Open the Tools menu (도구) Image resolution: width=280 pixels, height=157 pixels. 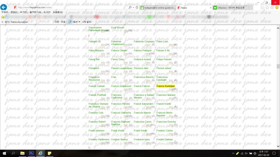point(47,12)
